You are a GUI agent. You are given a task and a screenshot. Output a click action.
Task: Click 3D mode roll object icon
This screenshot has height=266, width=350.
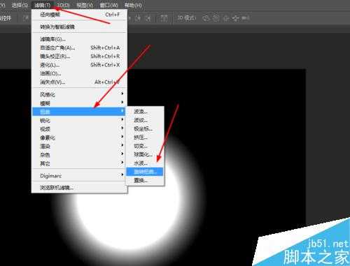pyautogui.click(x=216, y=18)
